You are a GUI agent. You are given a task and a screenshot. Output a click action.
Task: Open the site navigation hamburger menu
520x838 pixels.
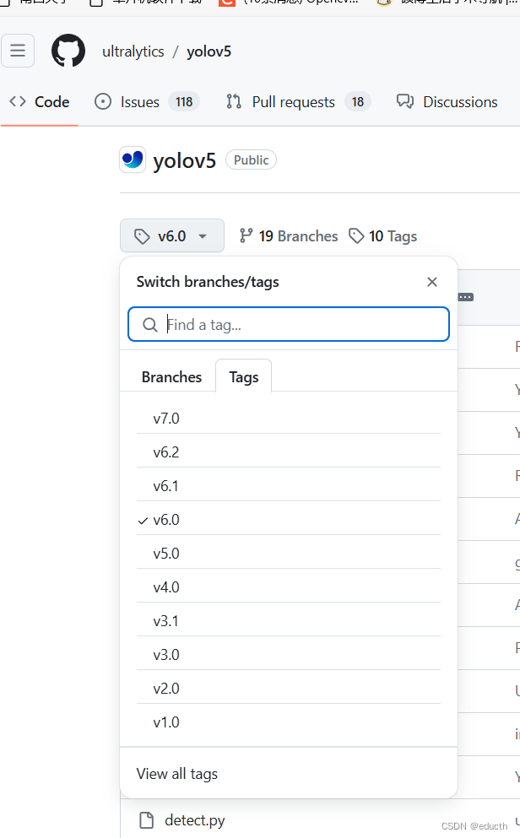[x=18, y=51]
